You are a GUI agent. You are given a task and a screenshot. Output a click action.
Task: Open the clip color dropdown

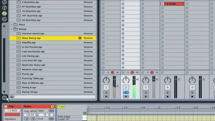tap(12, 115)
